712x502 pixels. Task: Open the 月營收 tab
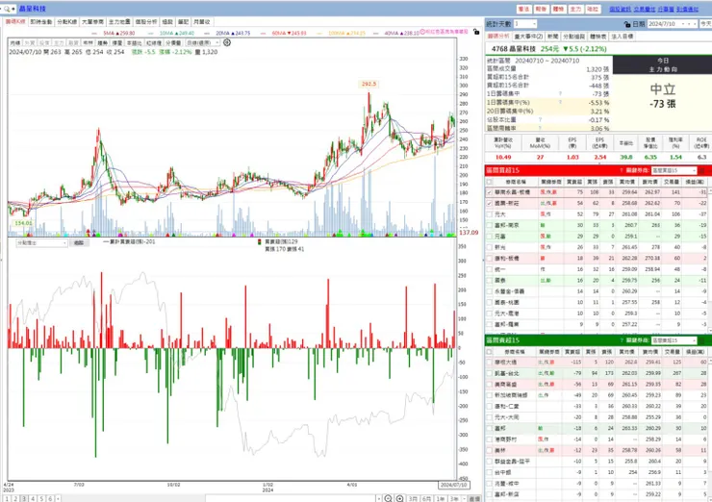click(202, 21)
